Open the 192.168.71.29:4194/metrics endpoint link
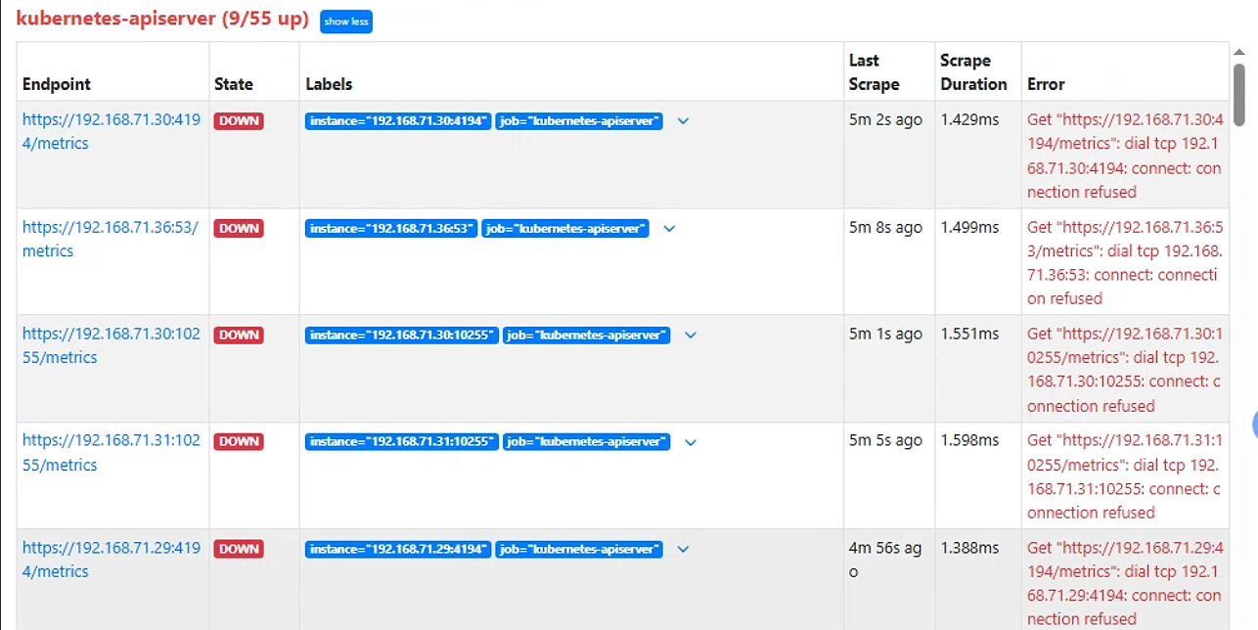The height and width of the screenshot is (630, 1258). (112, 560)
